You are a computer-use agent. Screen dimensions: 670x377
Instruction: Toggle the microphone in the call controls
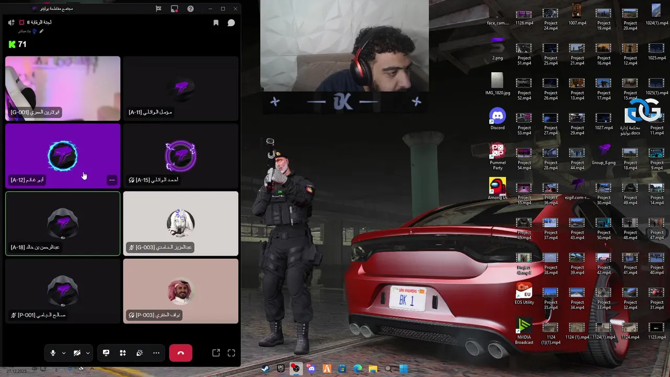pos(53,353)
